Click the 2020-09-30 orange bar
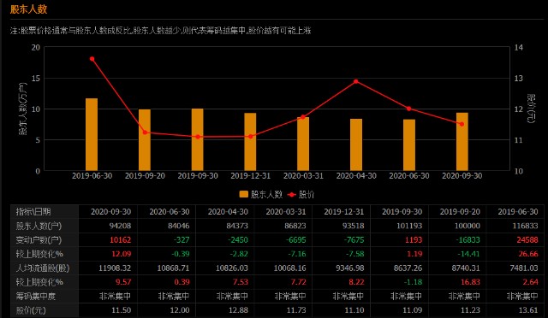This screenshot has width=548, height=318. coord(462,142)
